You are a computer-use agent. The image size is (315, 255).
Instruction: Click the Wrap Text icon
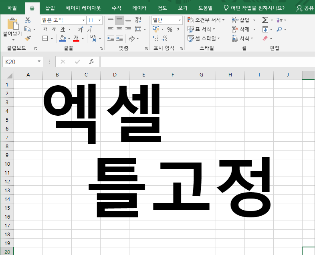click(138, 20)
